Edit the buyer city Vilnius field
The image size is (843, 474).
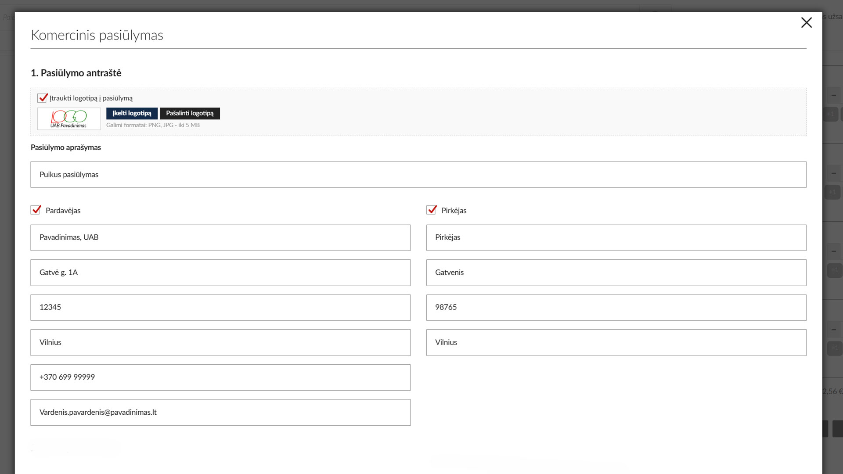(616, 342)
